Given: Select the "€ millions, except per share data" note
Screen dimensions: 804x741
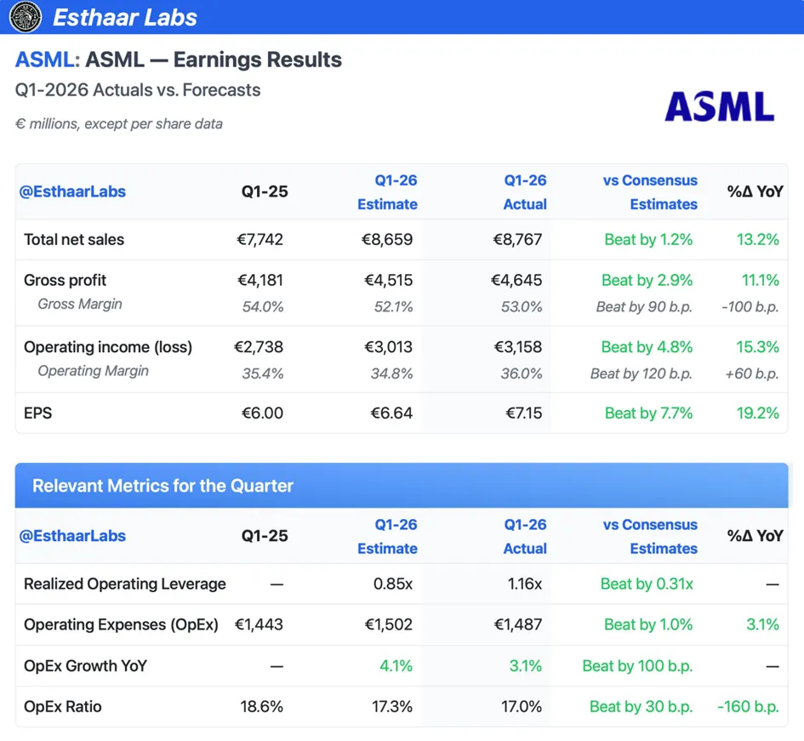Looking at the screenshot, I should coord(119,123).
